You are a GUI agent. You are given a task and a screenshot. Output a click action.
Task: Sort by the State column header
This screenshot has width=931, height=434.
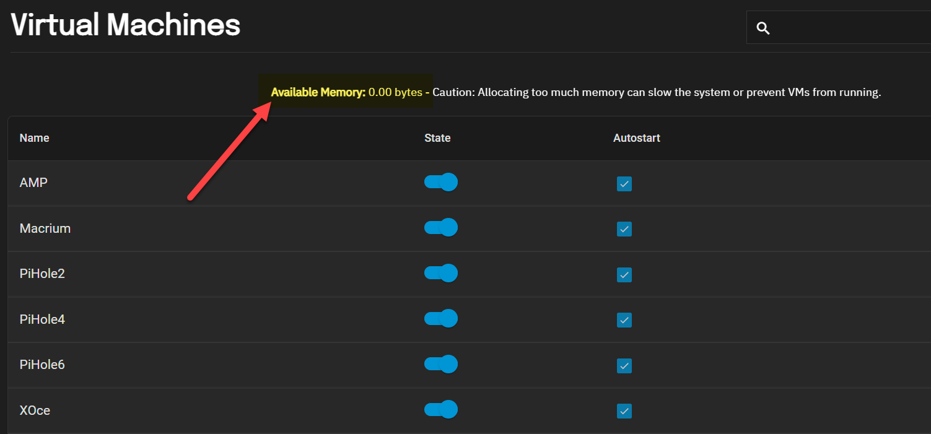tap(437, 138)
